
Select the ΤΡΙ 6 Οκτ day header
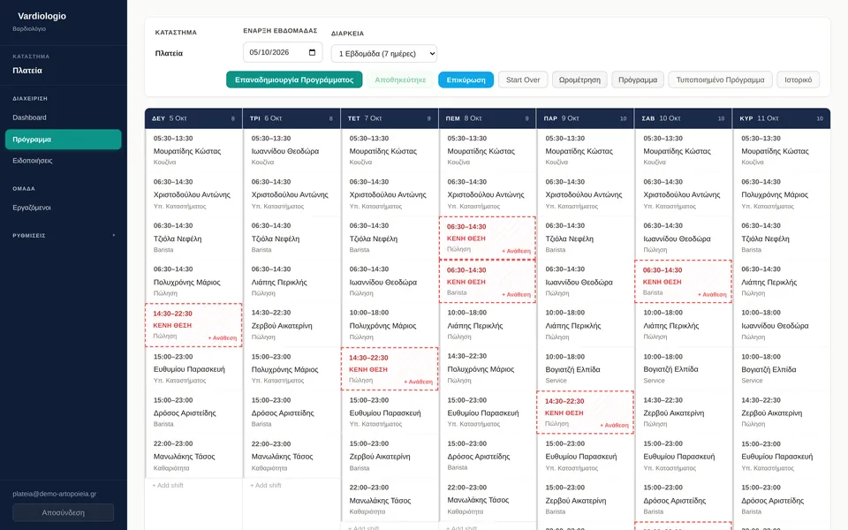click(292, 118)
